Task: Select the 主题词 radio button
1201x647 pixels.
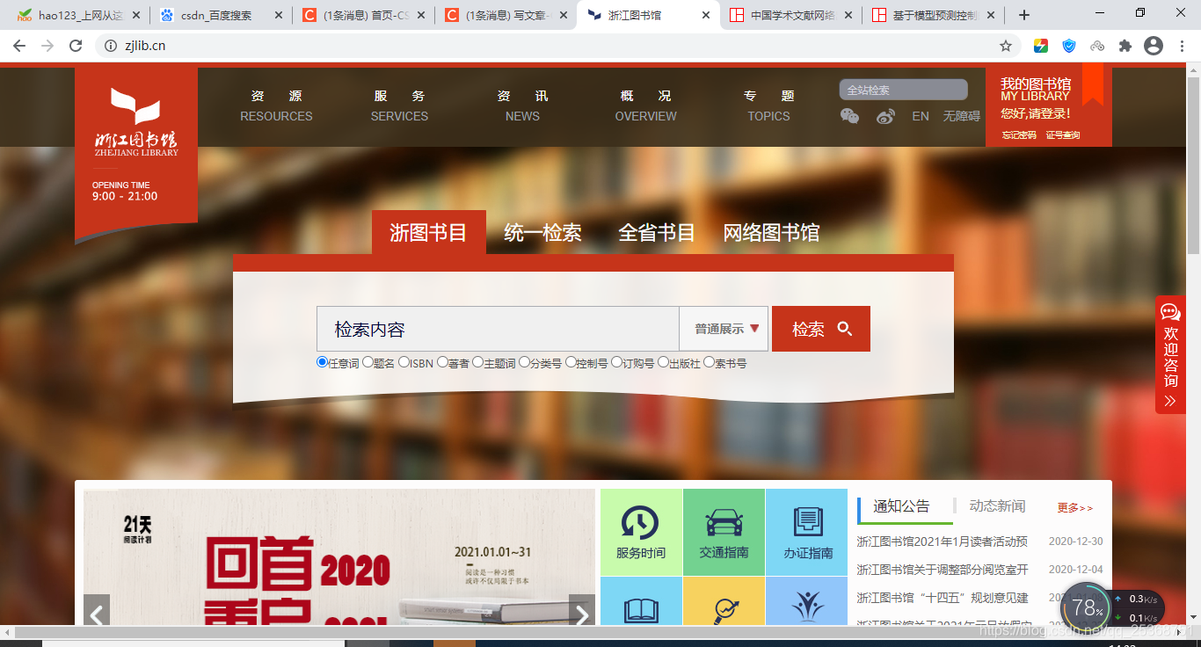Action: (x=478, y=362)
